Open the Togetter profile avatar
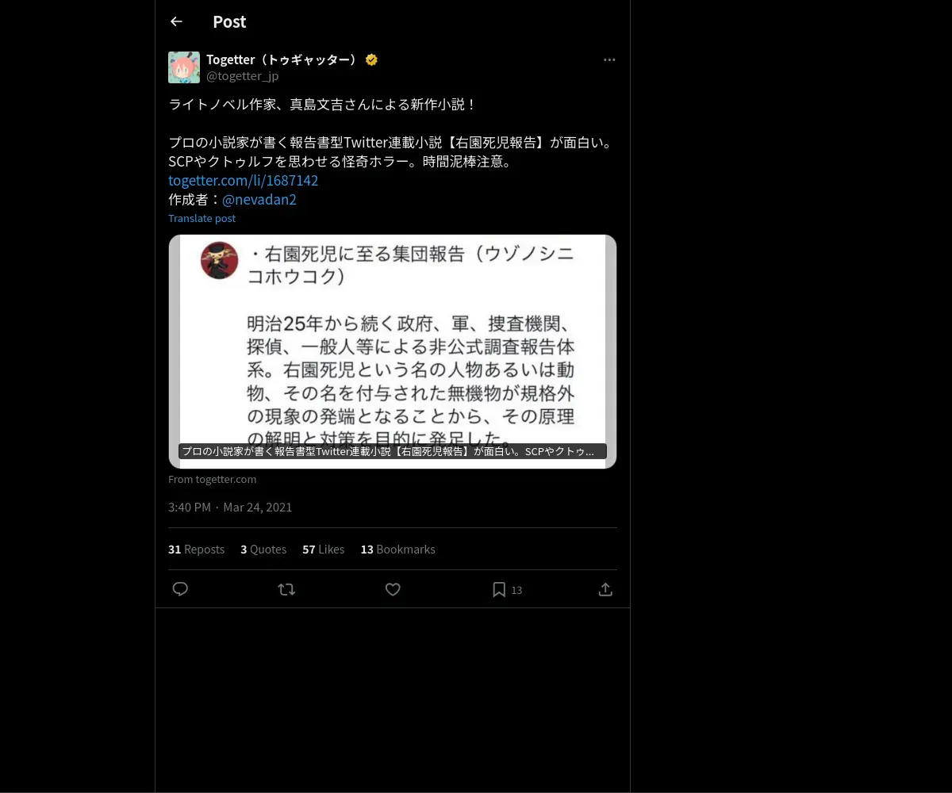The image size is (952, 793). pyautogui.click(x=184, y=67)
